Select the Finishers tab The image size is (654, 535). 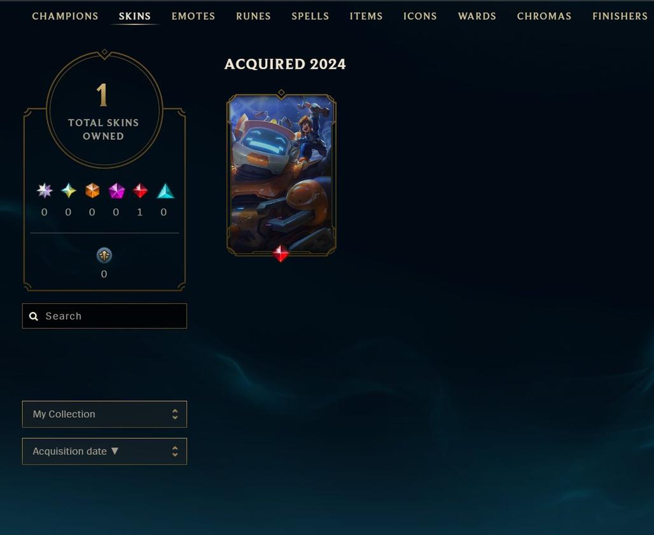pos(620,17)
